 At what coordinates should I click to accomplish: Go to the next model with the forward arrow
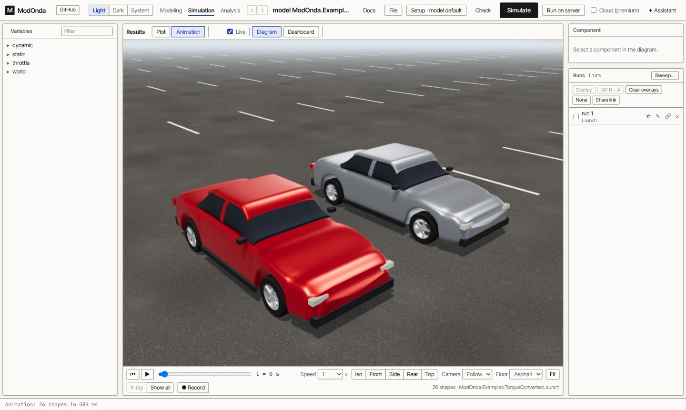coord(262,10)
